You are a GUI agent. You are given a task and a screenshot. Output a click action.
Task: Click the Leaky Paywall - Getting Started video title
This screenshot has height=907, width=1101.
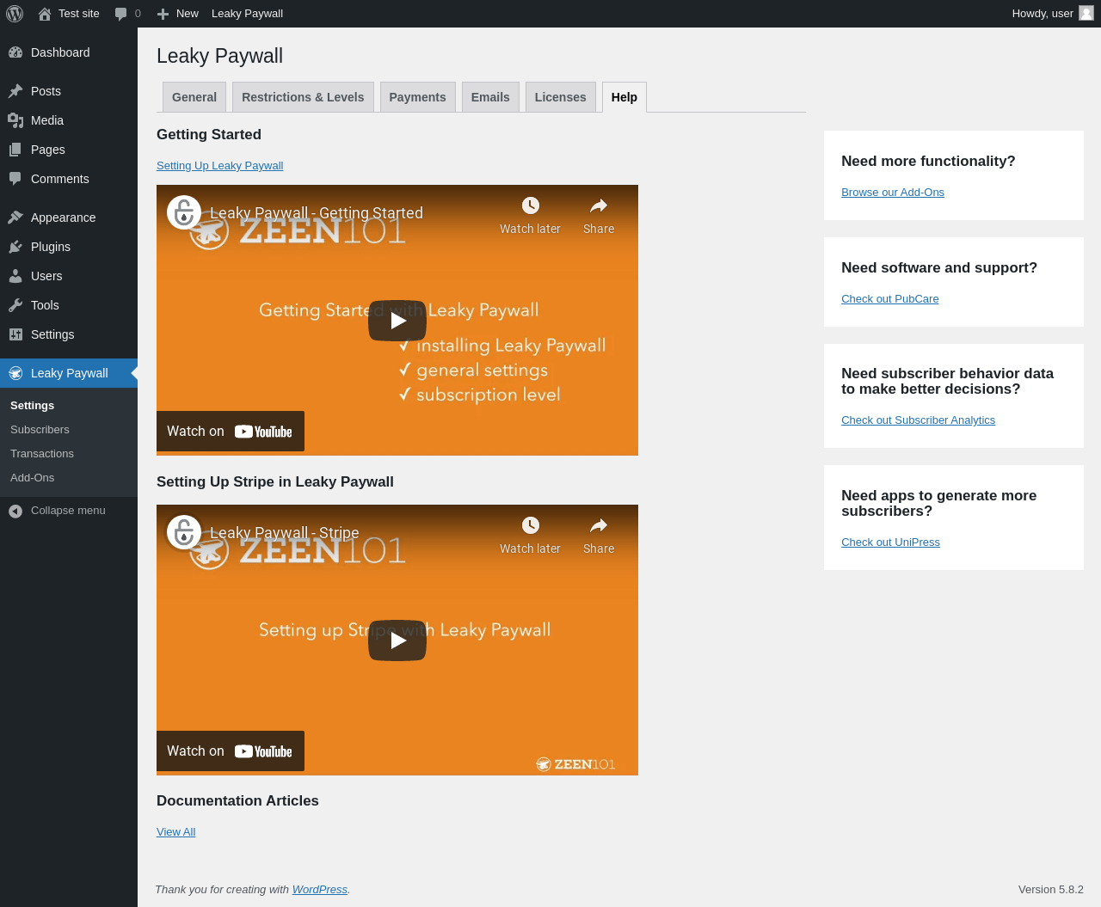tap(317, 213)
